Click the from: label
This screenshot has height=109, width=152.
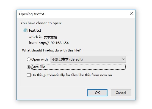point(33,43)
